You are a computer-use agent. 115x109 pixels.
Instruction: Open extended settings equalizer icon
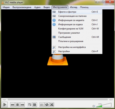[34, 104]
